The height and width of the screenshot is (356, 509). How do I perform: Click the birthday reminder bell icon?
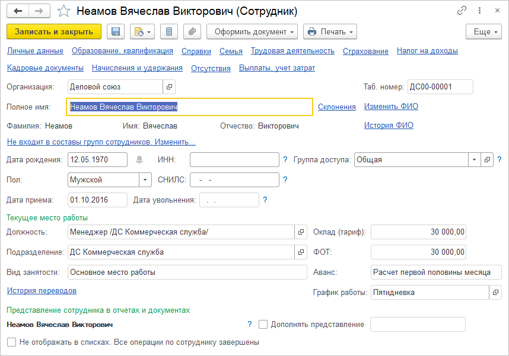point(140,159)
